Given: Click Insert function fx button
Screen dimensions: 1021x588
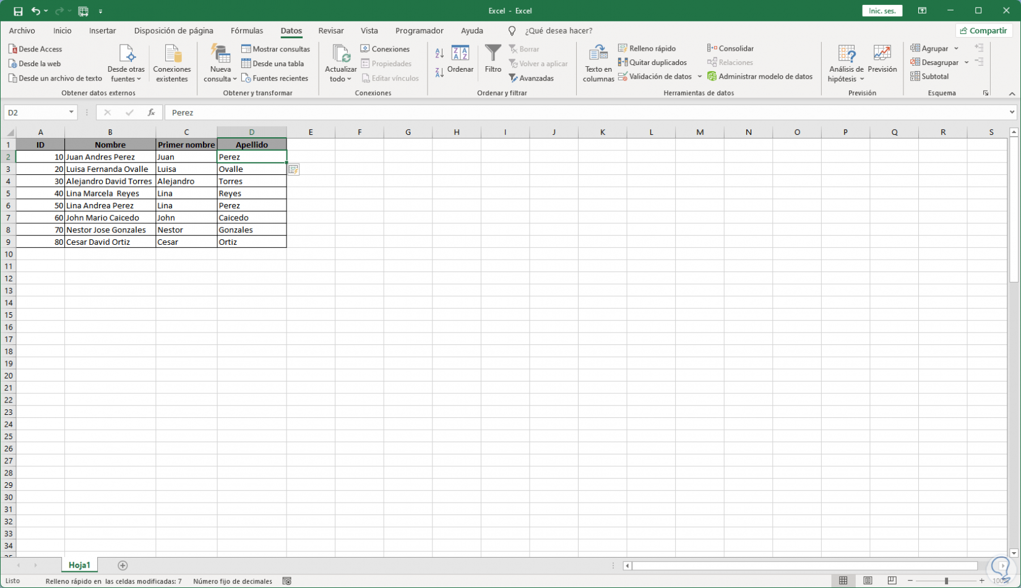Looking at the screenshot, I should point(151,113).
